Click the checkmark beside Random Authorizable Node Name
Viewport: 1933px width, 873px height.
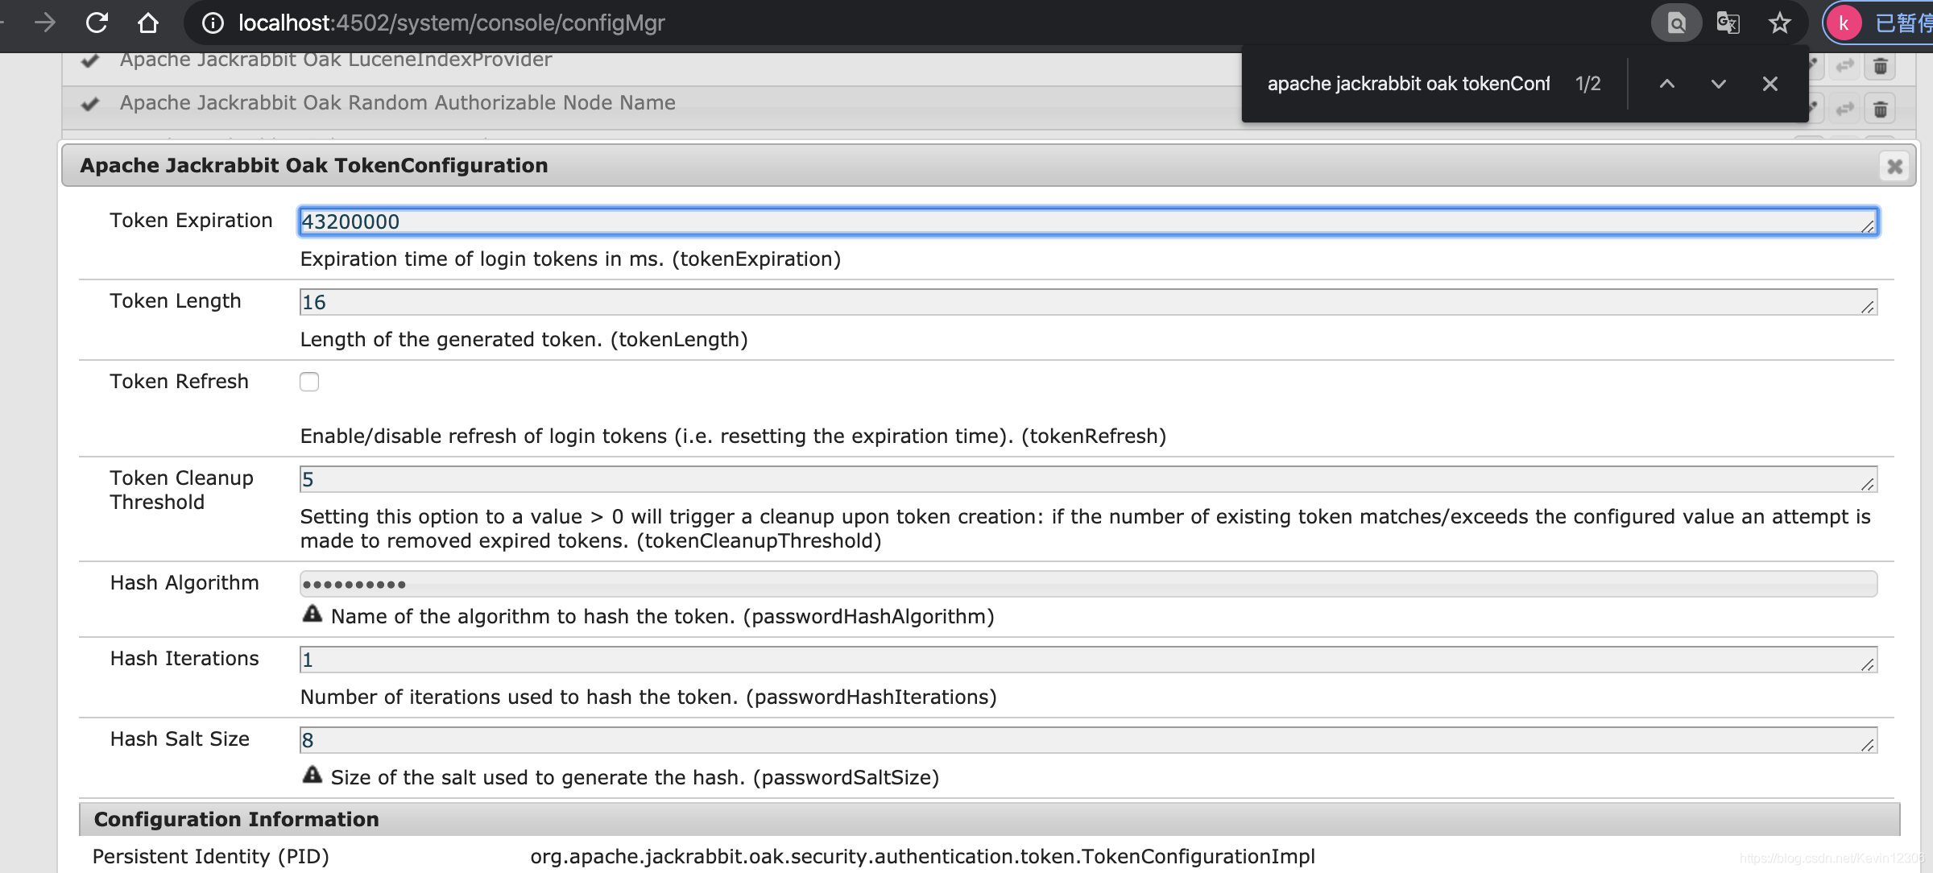click(90, 104)
